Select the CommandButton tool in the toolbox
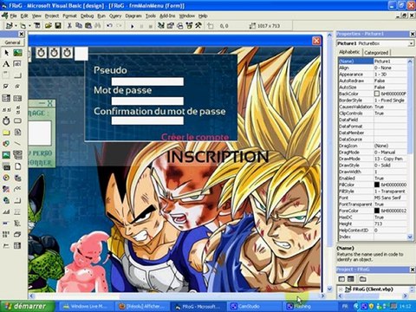Viewport: 416px width, 312px height. 17,75
